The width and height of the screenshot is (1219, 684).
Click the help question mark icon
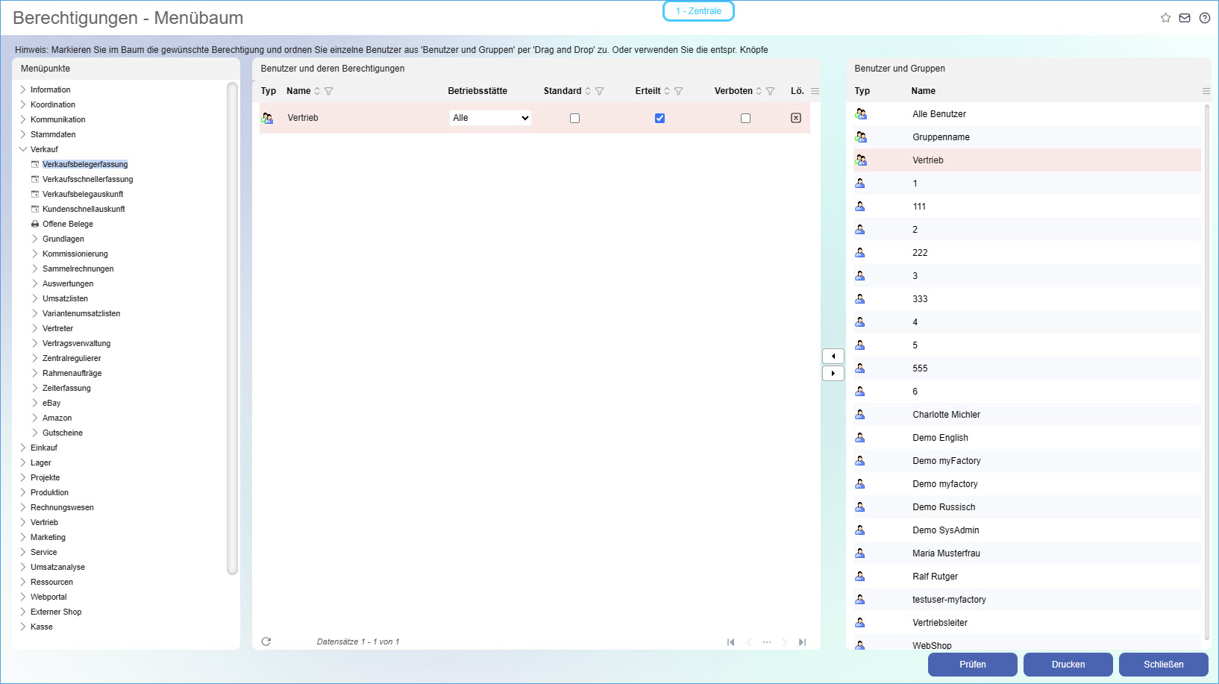[1204, 18]
